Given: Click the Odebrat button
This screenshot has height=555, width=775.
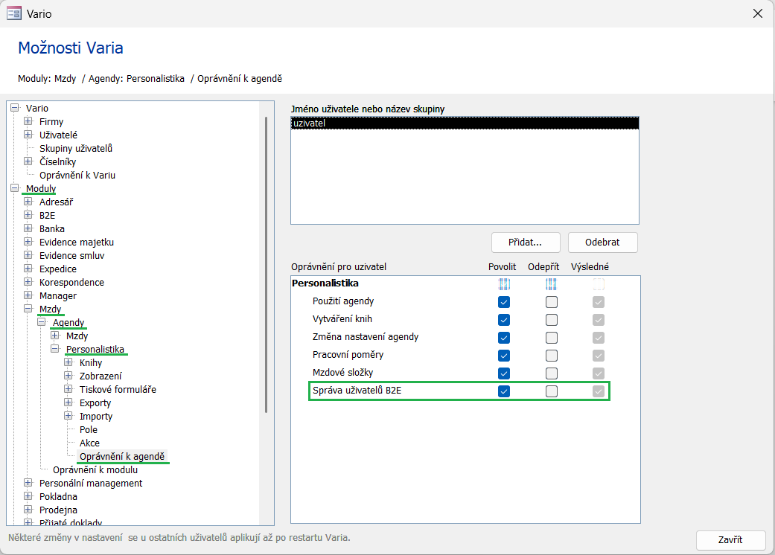Looking at the screenshot, I should click(x=602, y=243).
